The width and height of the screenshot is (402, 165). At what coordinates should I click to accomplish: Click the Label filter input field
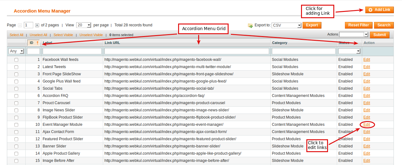(72, 51)
